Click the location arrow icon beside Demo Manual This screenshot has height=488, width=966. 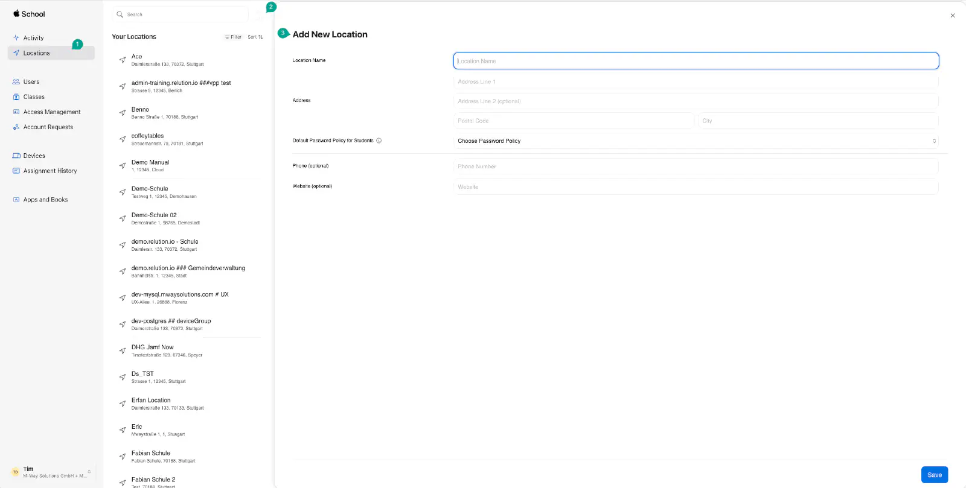(123, 166)
